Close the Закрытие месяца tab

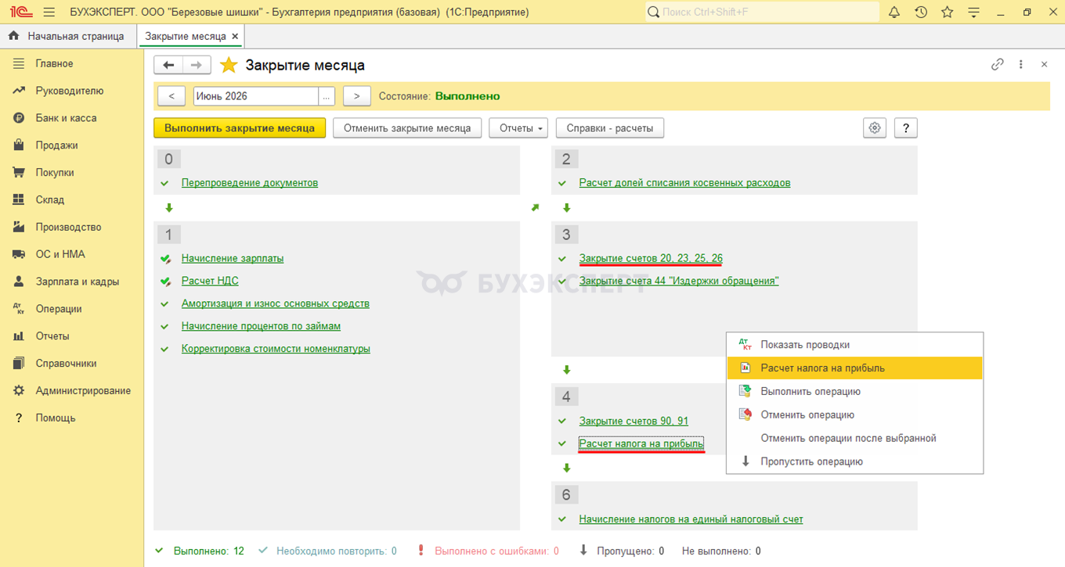point(235,36)
